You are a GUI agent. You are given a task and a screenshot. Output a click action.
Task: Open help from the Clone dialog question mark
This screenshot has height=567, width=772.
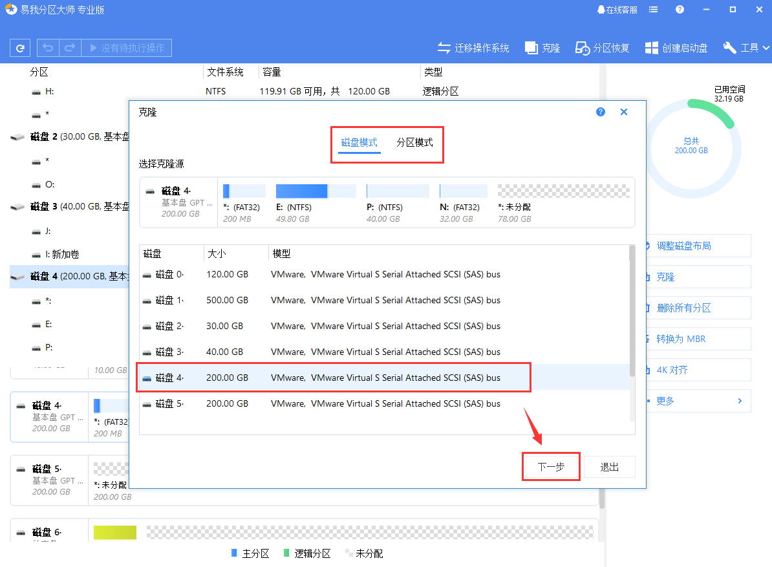click(x=600, y=111)
